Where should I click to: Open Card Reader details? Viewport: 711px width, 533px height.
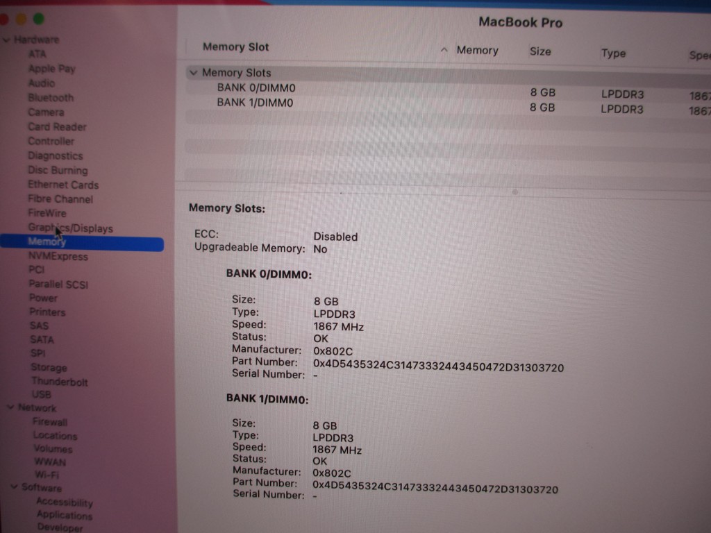coord(57,127)
